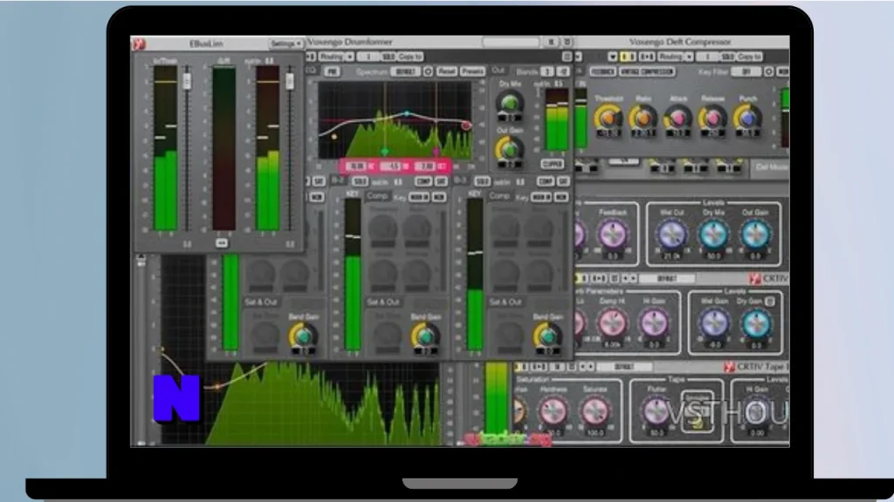Viewport: 894px width, 502px height.
Task: Open Routing in the Dynaformer window
Action: point(331,57)
